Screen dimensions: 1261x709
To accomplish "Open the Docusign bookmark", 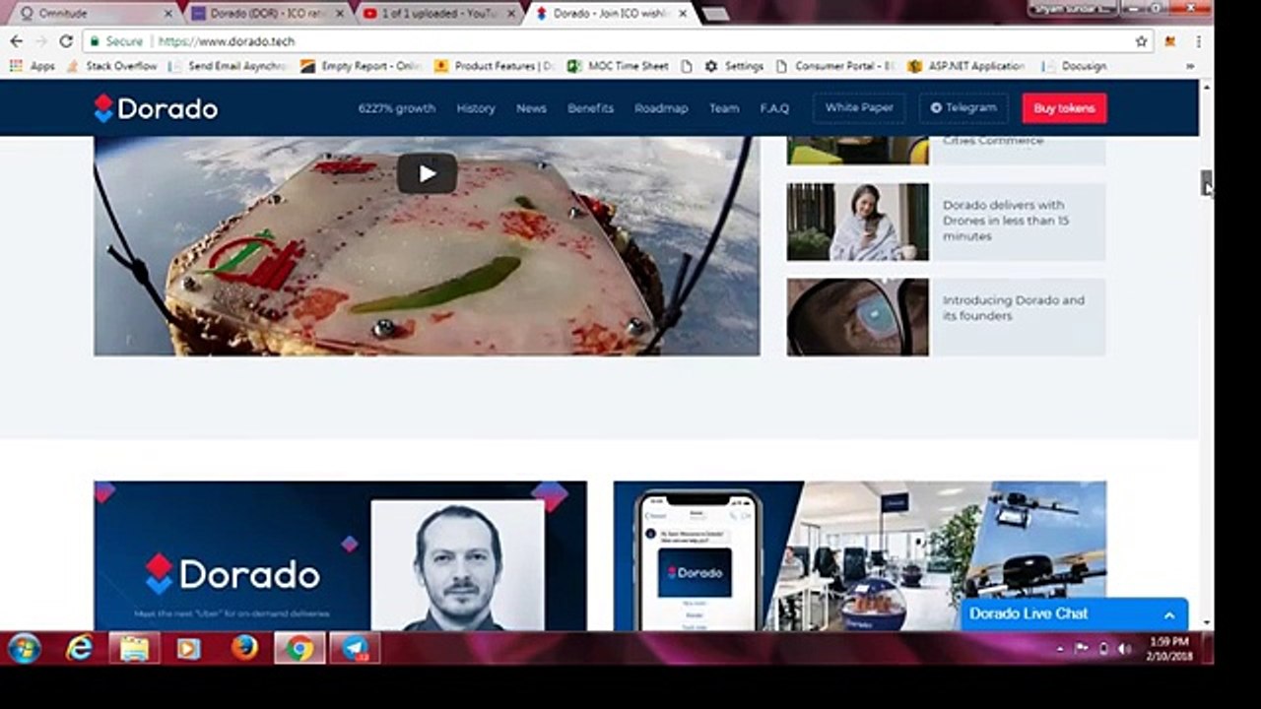I will point(1073,66).
